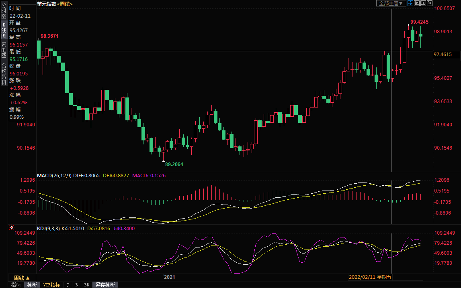Screen dimensions: 461x288
Task: Open the 闪电图 side tab
Action: click(4, 50)
